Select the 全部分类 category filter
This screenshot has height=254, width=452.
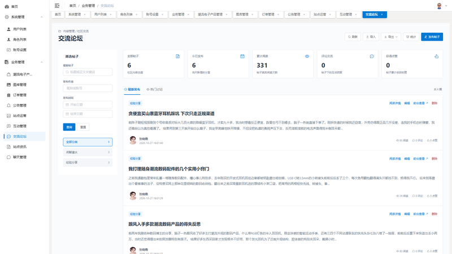(x=88, y=142)
